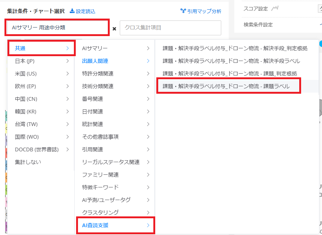Expand クラスタリング submenu arrow

pyautogui.click(x=148, y=213)
